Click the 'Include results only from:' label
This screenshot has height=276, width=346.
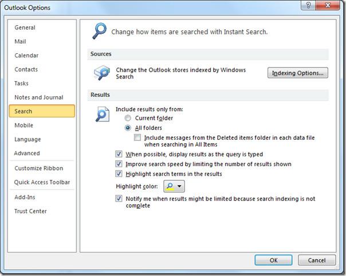pos(150,109)
